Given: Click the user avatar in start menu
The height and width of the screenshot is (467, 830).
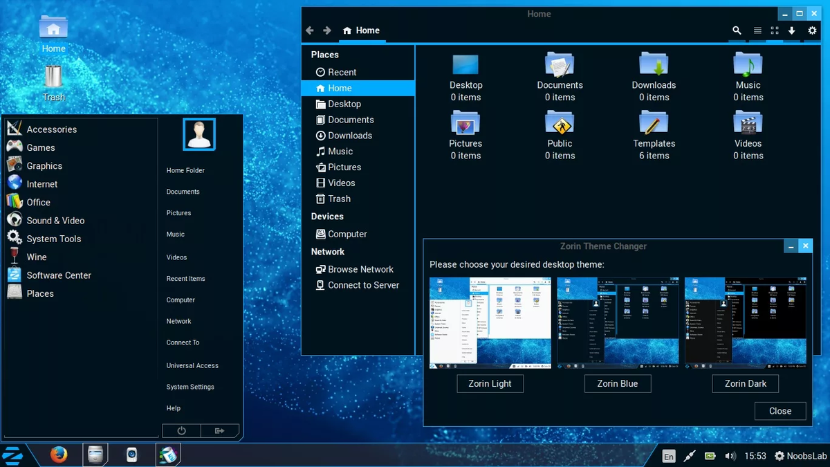Looking at the screenshot, I should (199, 134).
